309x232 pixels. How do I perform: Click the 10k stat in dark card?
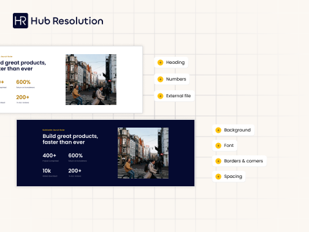click(x=46, y=171)
